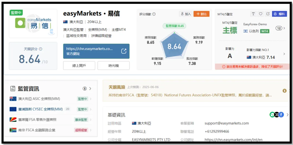Click the Facebook social icon

281,114
